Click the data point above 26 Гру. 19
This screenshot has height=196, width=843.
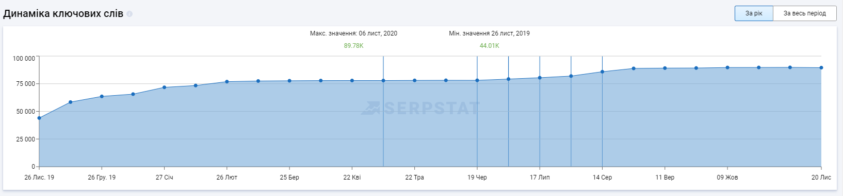tap(102, 96)
